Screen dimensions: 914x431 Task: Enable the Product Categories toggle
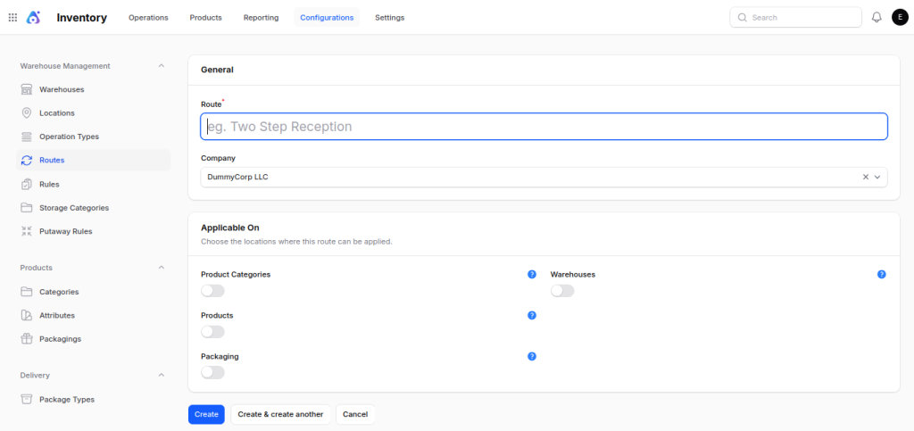click(212, 291)
